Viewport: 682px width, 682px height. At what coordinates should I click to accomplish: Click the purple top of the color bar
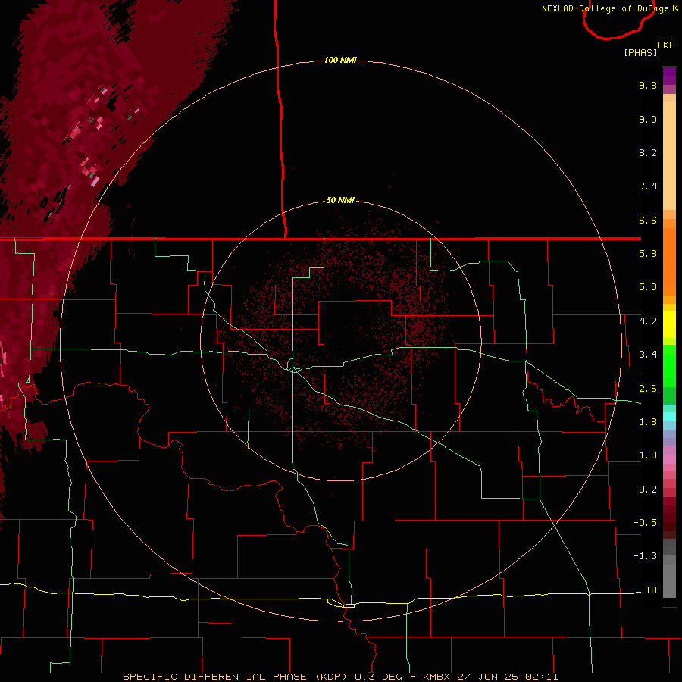pyautogui.click(x=669, y=76)
